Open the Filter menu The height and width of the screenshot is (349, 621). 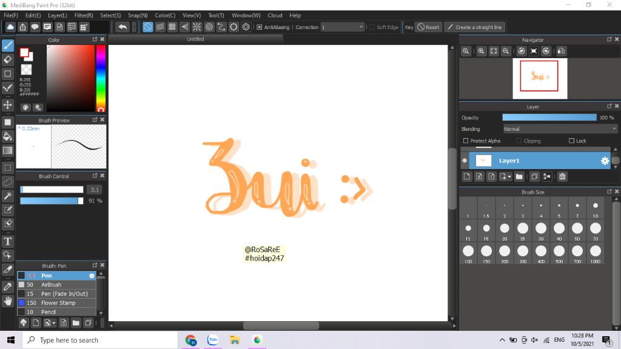click(84, 15)
